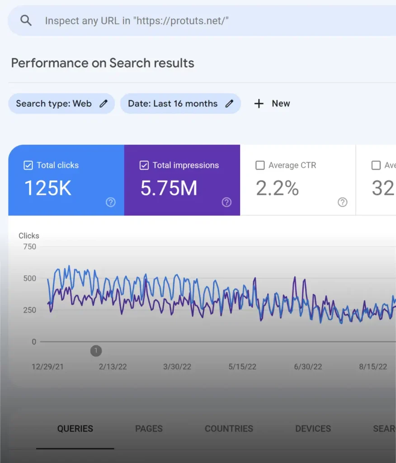The height and width of the screenshot is (463, 396).
Task: Click the plus icon beside New
Action: pyautogui.click(x=259, y=104)
